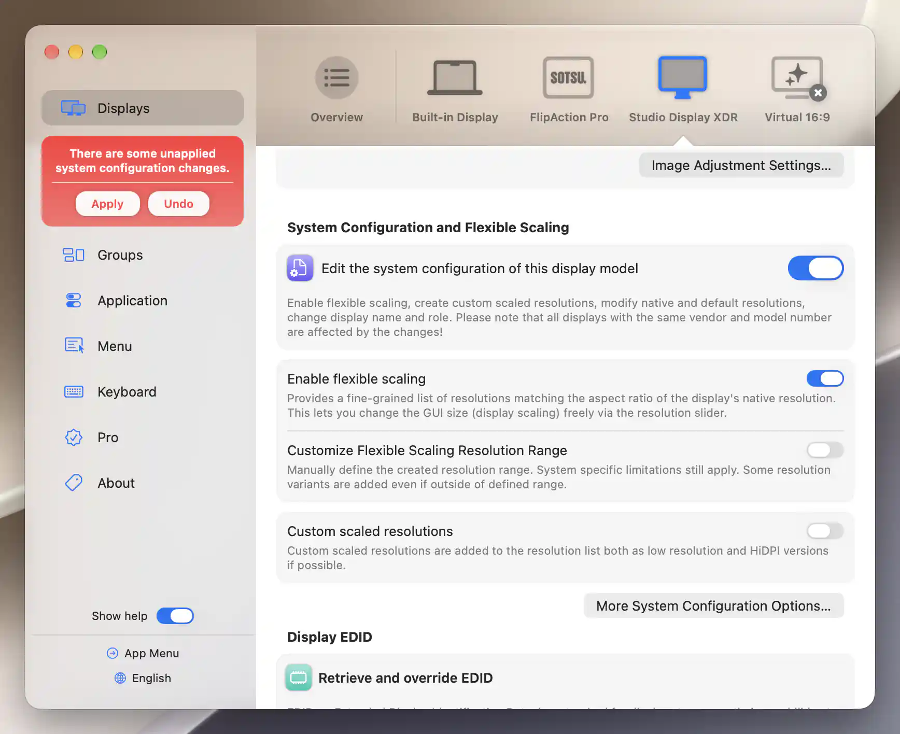Select the Built-in Display laptop icon
900x734 pixels.
click(455, 78)
